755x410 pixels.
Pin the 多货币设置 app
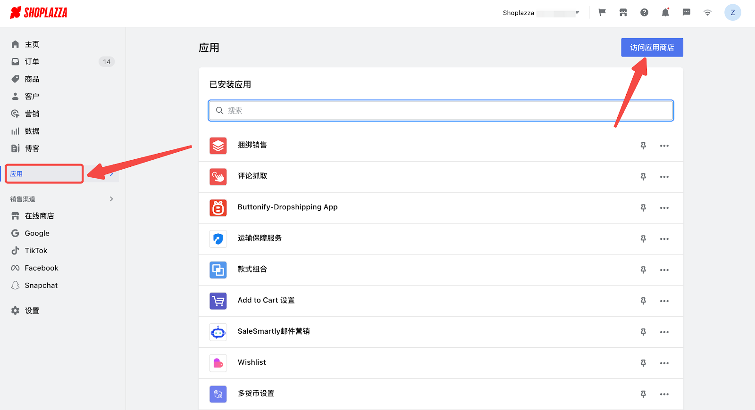click(x=643, y=394)
